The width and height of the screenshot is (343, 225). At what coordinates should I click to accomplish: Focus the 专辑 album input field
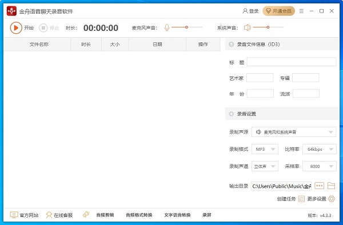(306, 78)
